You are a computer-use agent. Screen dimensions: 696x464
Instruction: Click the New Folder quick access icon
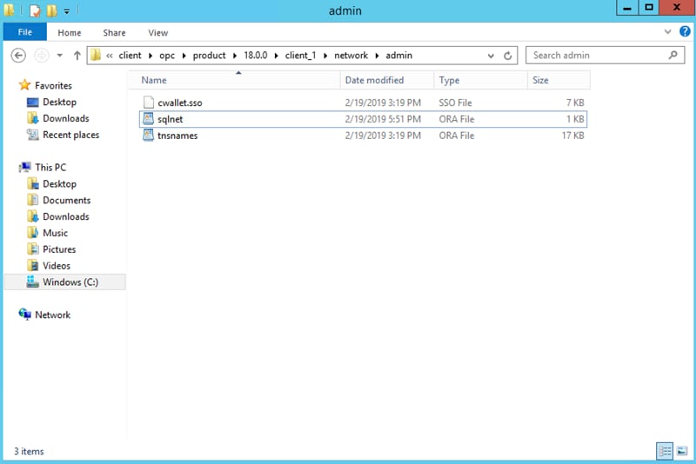(51, 10)
